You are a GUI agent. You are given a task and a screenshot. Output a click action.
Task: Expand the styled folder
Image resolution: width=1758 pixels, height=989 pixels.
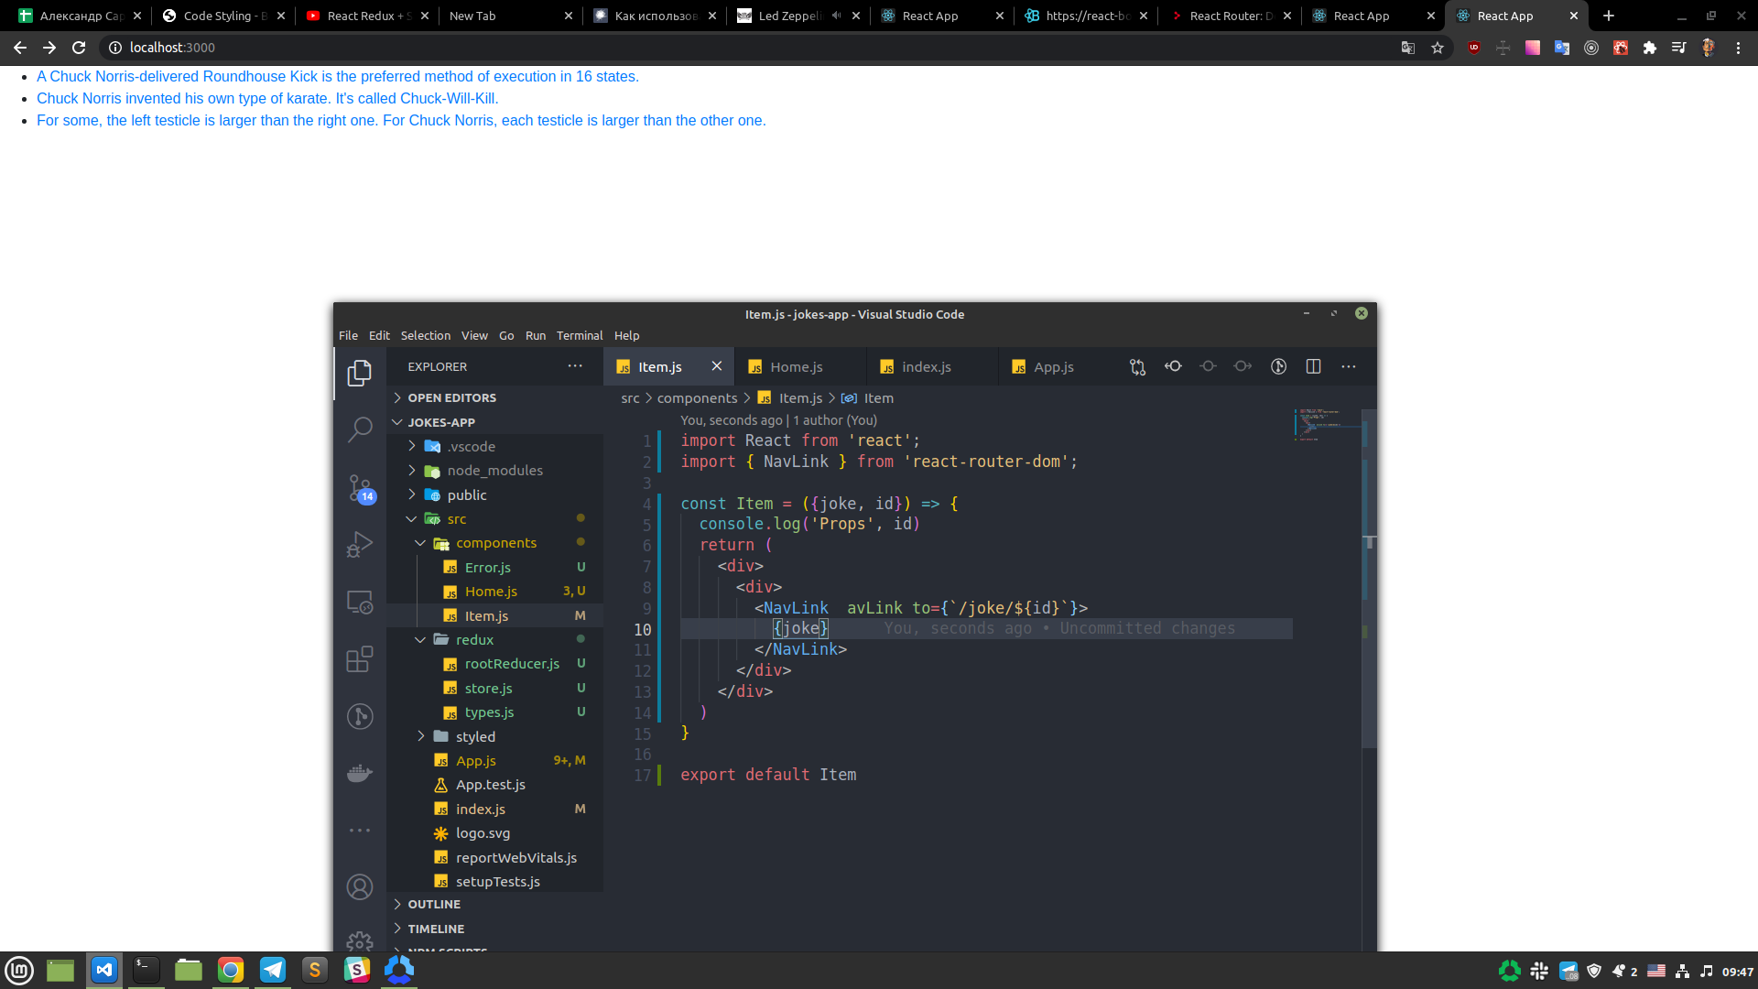click(x=494, y=737)
